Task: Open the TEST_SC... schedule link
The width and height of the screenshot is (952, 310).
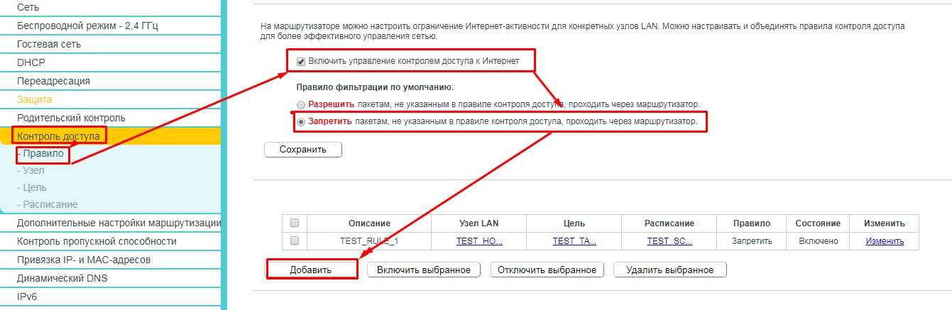Action: click(669, 241)
